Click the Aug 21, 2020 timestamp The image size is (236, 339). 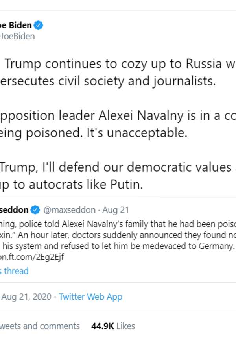(x=26, y=297)
